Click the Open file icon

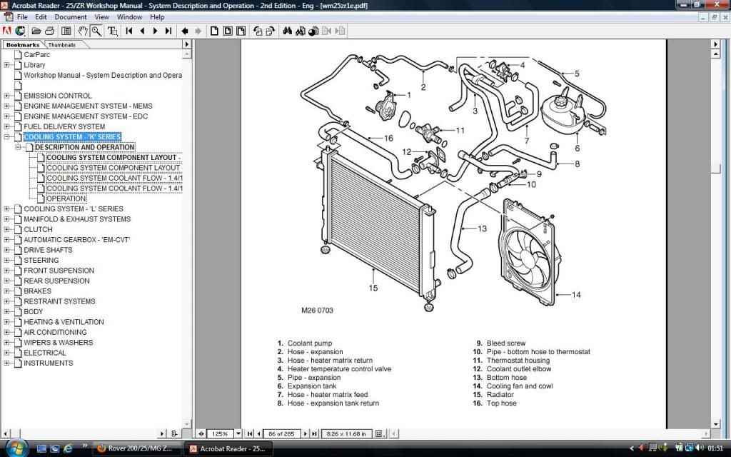click(x=35, y=31)
